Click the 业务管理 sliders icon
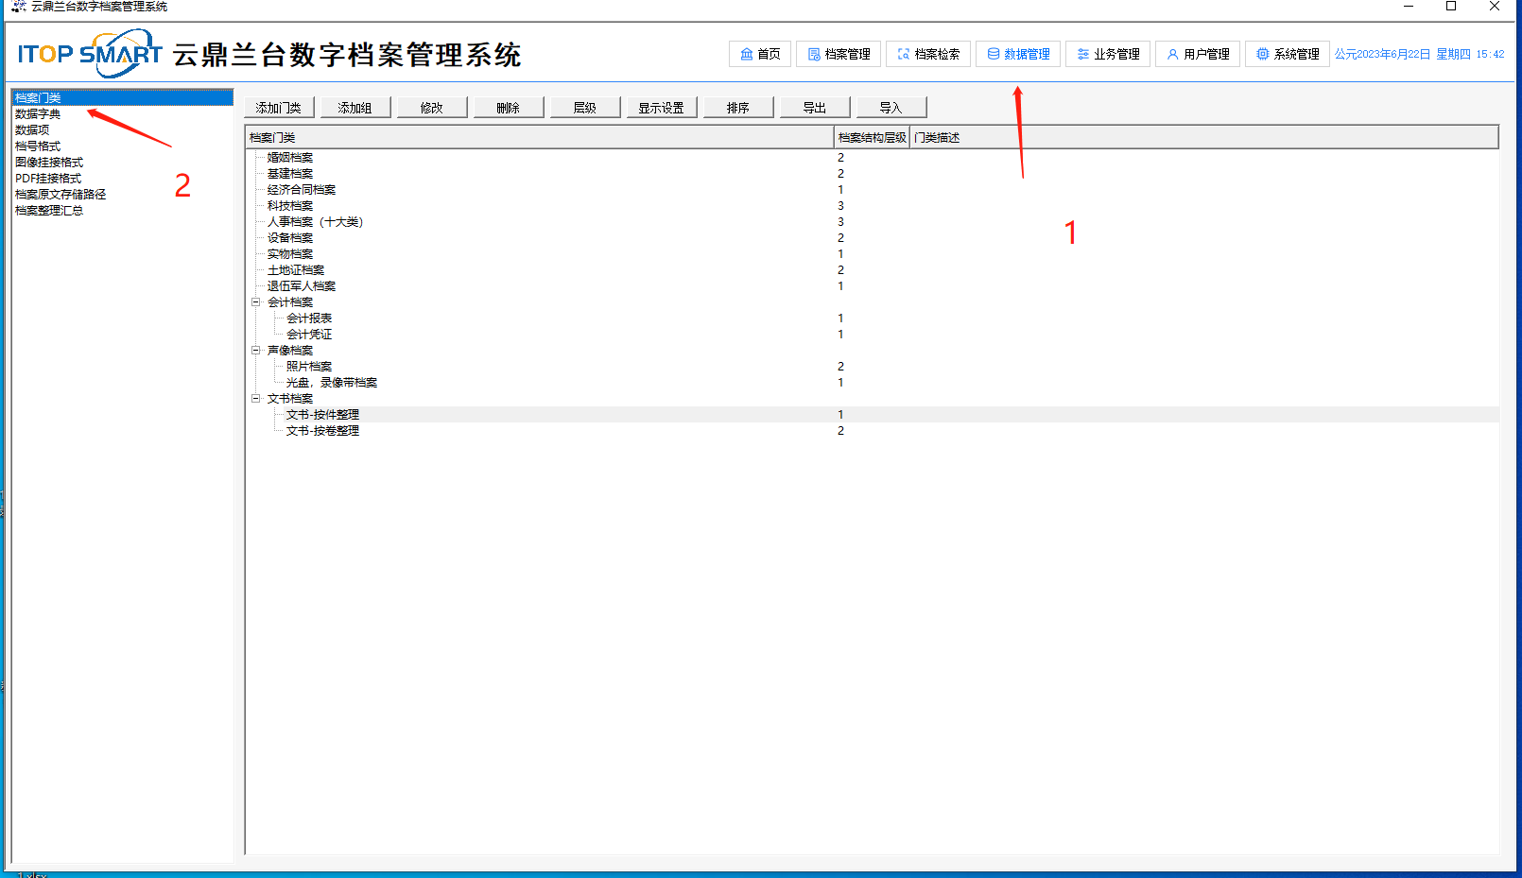This screenshot has width=1522, height=878. pyautogui.click(x=1082, y=55)
